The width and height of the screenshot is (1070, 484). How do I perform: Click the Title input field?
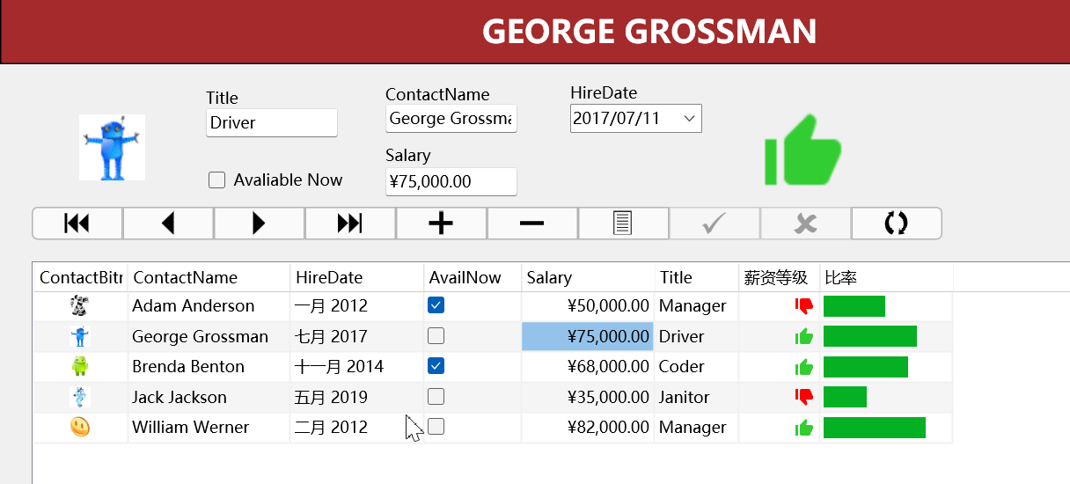click(271, 123)
